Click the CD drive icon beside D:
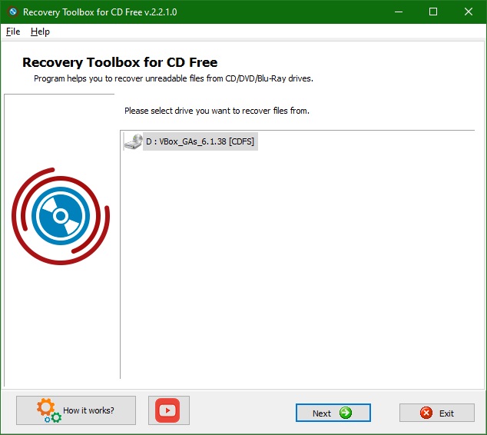Viewport: 487px width, 435px height. pos(133,141)
